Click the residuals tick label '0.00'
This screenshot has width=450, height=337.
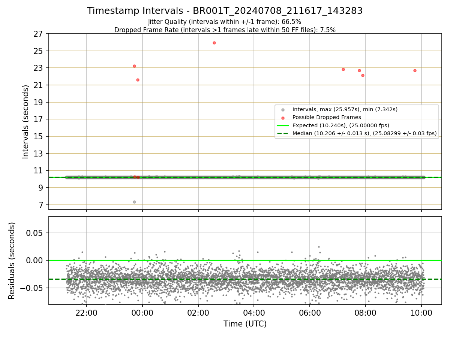35,261
